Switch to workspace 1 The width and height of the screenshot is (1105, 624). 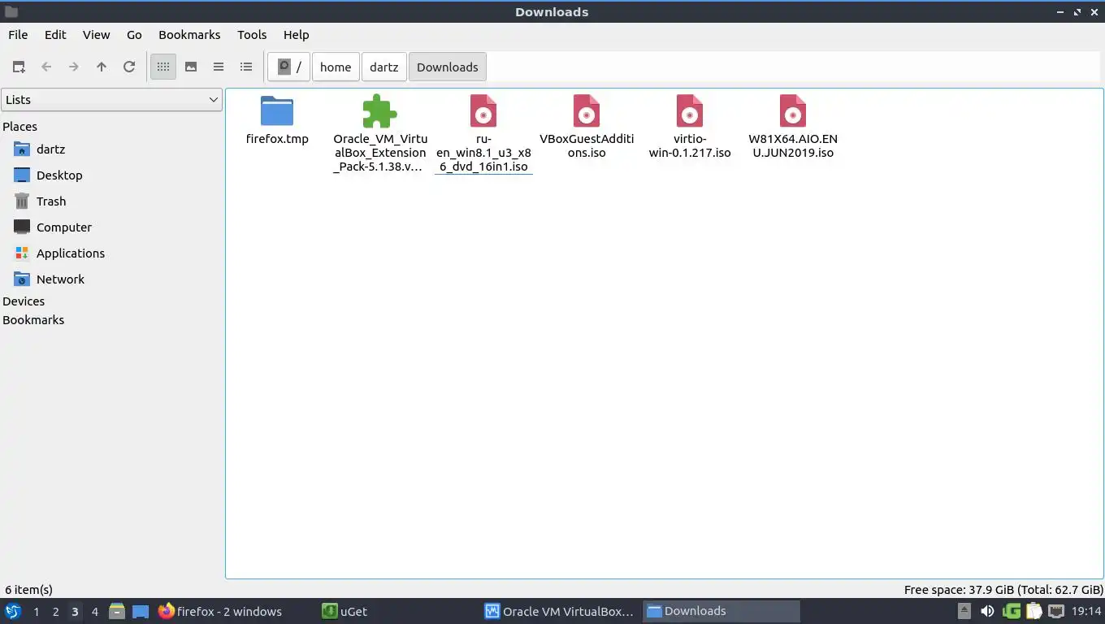coord(36,612)
